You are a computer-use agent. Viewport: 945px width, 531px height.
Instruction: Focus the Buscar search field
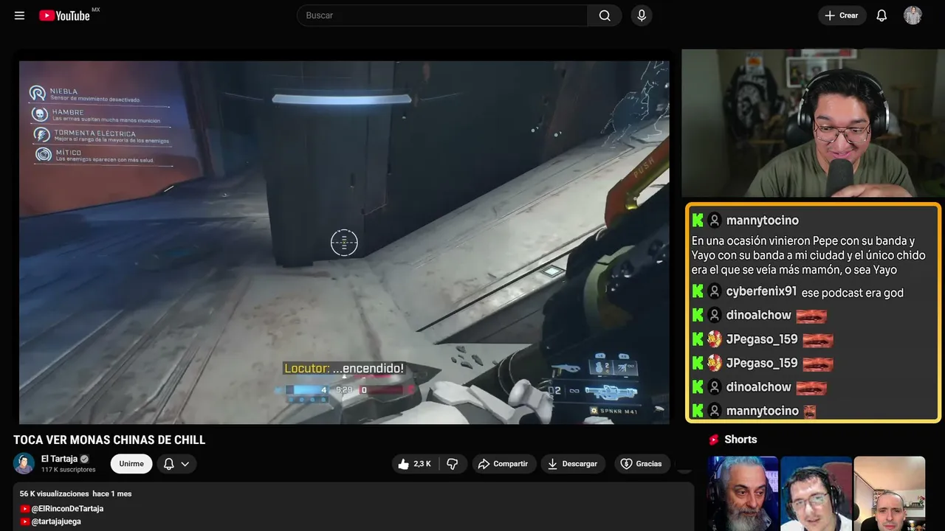click(x=441, y=15)
